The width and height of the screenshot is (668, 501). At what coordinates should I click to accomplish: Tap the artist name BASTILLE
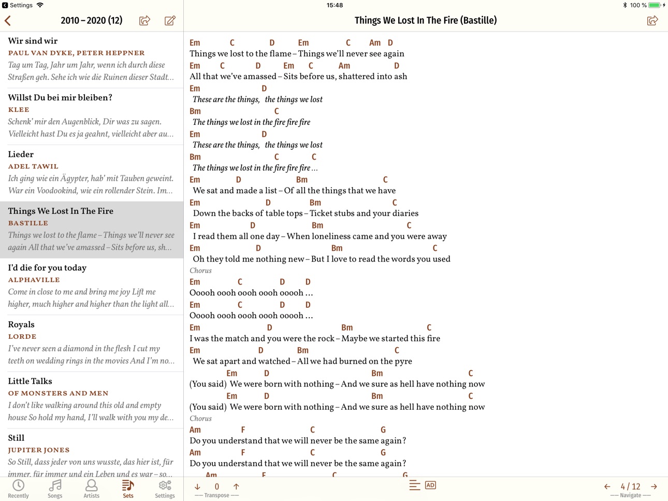28,223
